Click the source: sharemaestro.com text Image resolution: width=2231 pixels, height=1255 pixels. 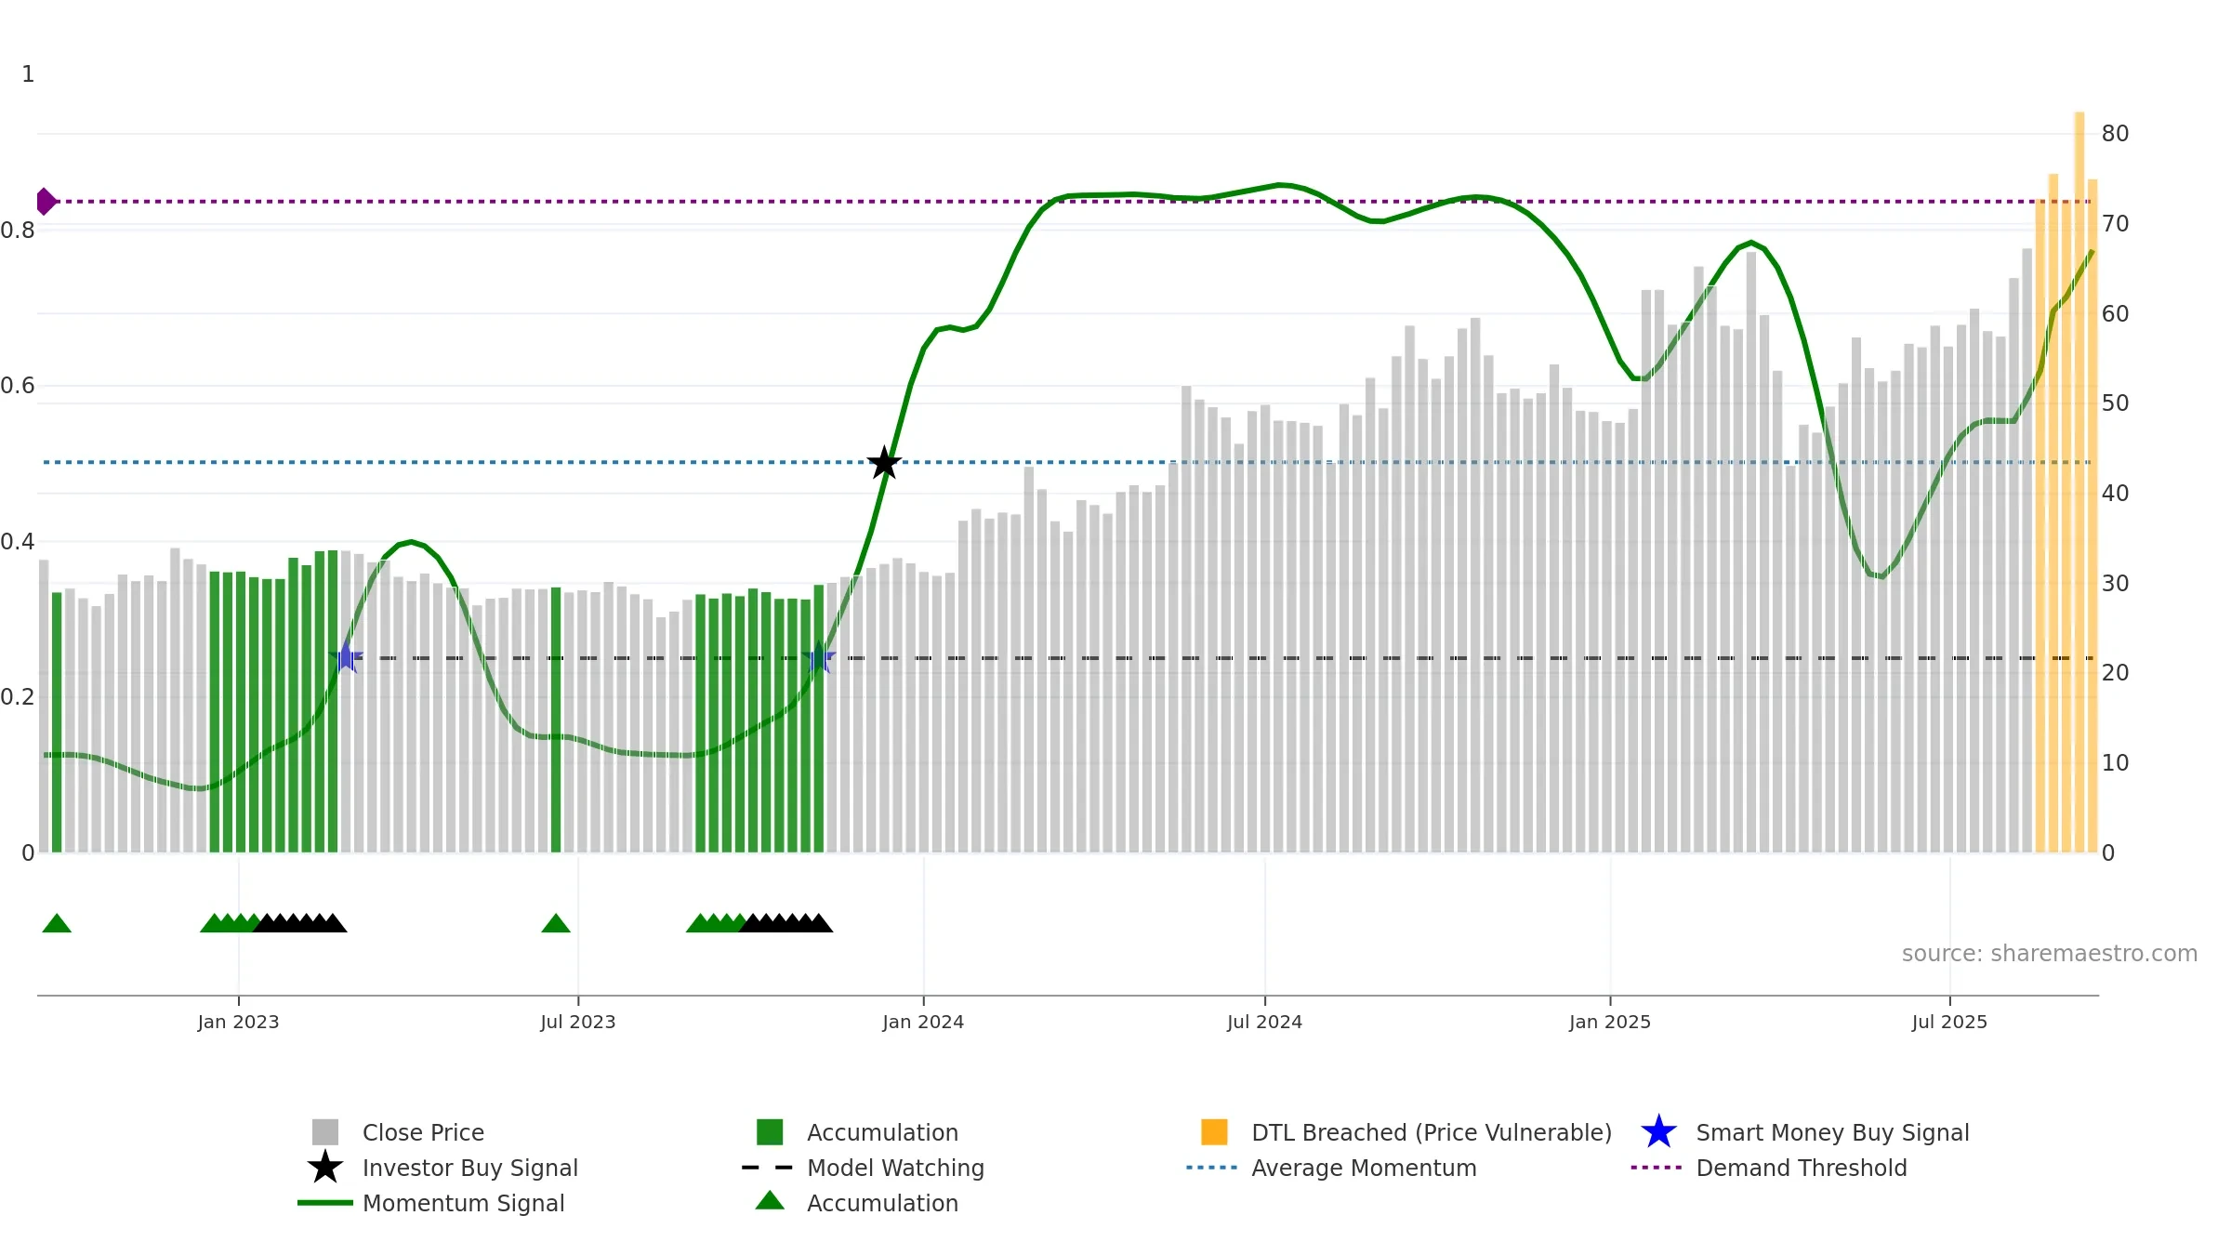2050,954
